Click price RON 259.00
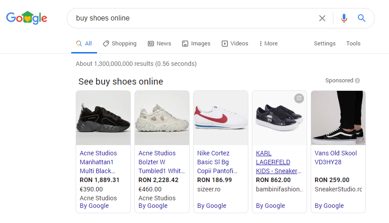Viewport: 389px width, 223px height. tap(332, 180)
